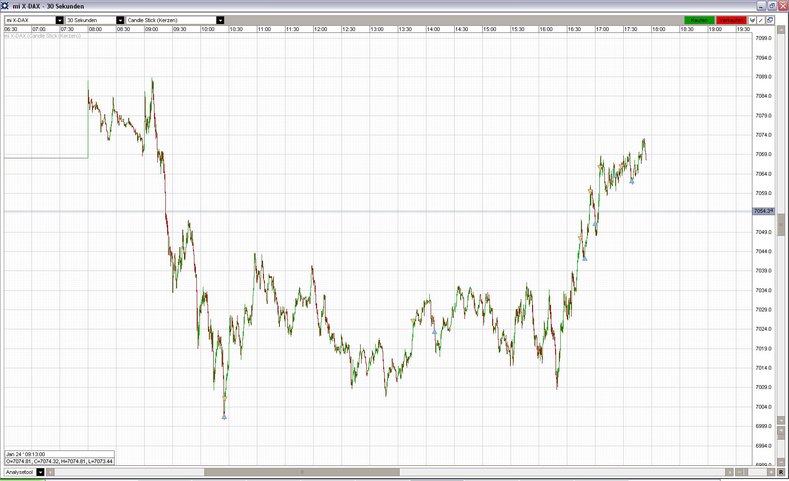Screen dimensions: 789x481
Task: Select the trend line drawing tool
Action: (x=761, y=20)
